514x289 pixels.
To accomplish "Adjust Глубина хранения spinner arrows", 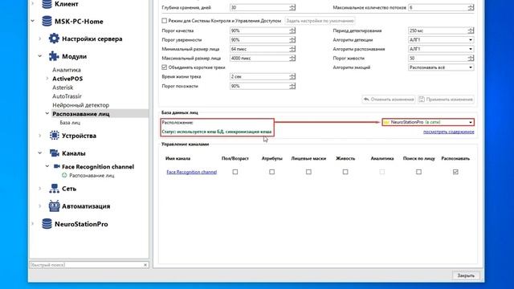I will click(292, 7).
